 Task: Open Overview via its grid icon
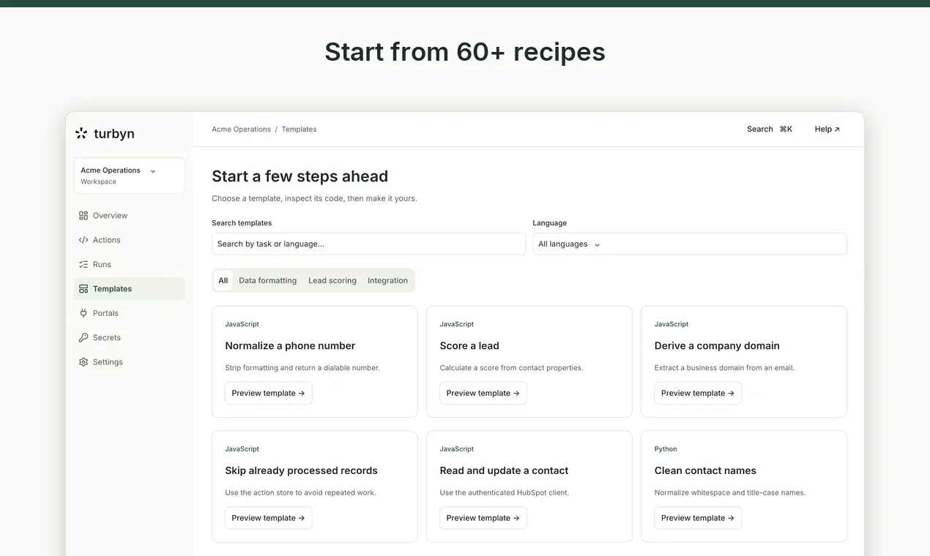pos(83,216)
